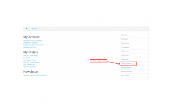Screen dimensions: 173x106
Task: Select Custom Options in the sidebar menu
Action: pyautogui.click(x=134, y=64)
